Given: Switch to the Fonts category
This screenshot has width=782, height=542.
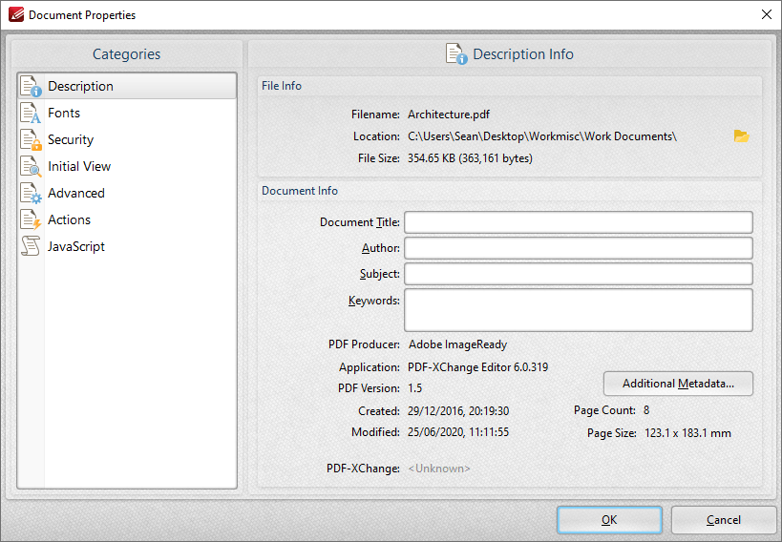Looking at the screenshot, I should (127, 113).
